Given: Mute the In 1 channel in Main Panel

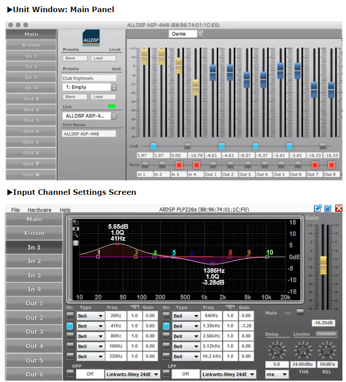Looking at the screenshot, I should click(145, 165).
